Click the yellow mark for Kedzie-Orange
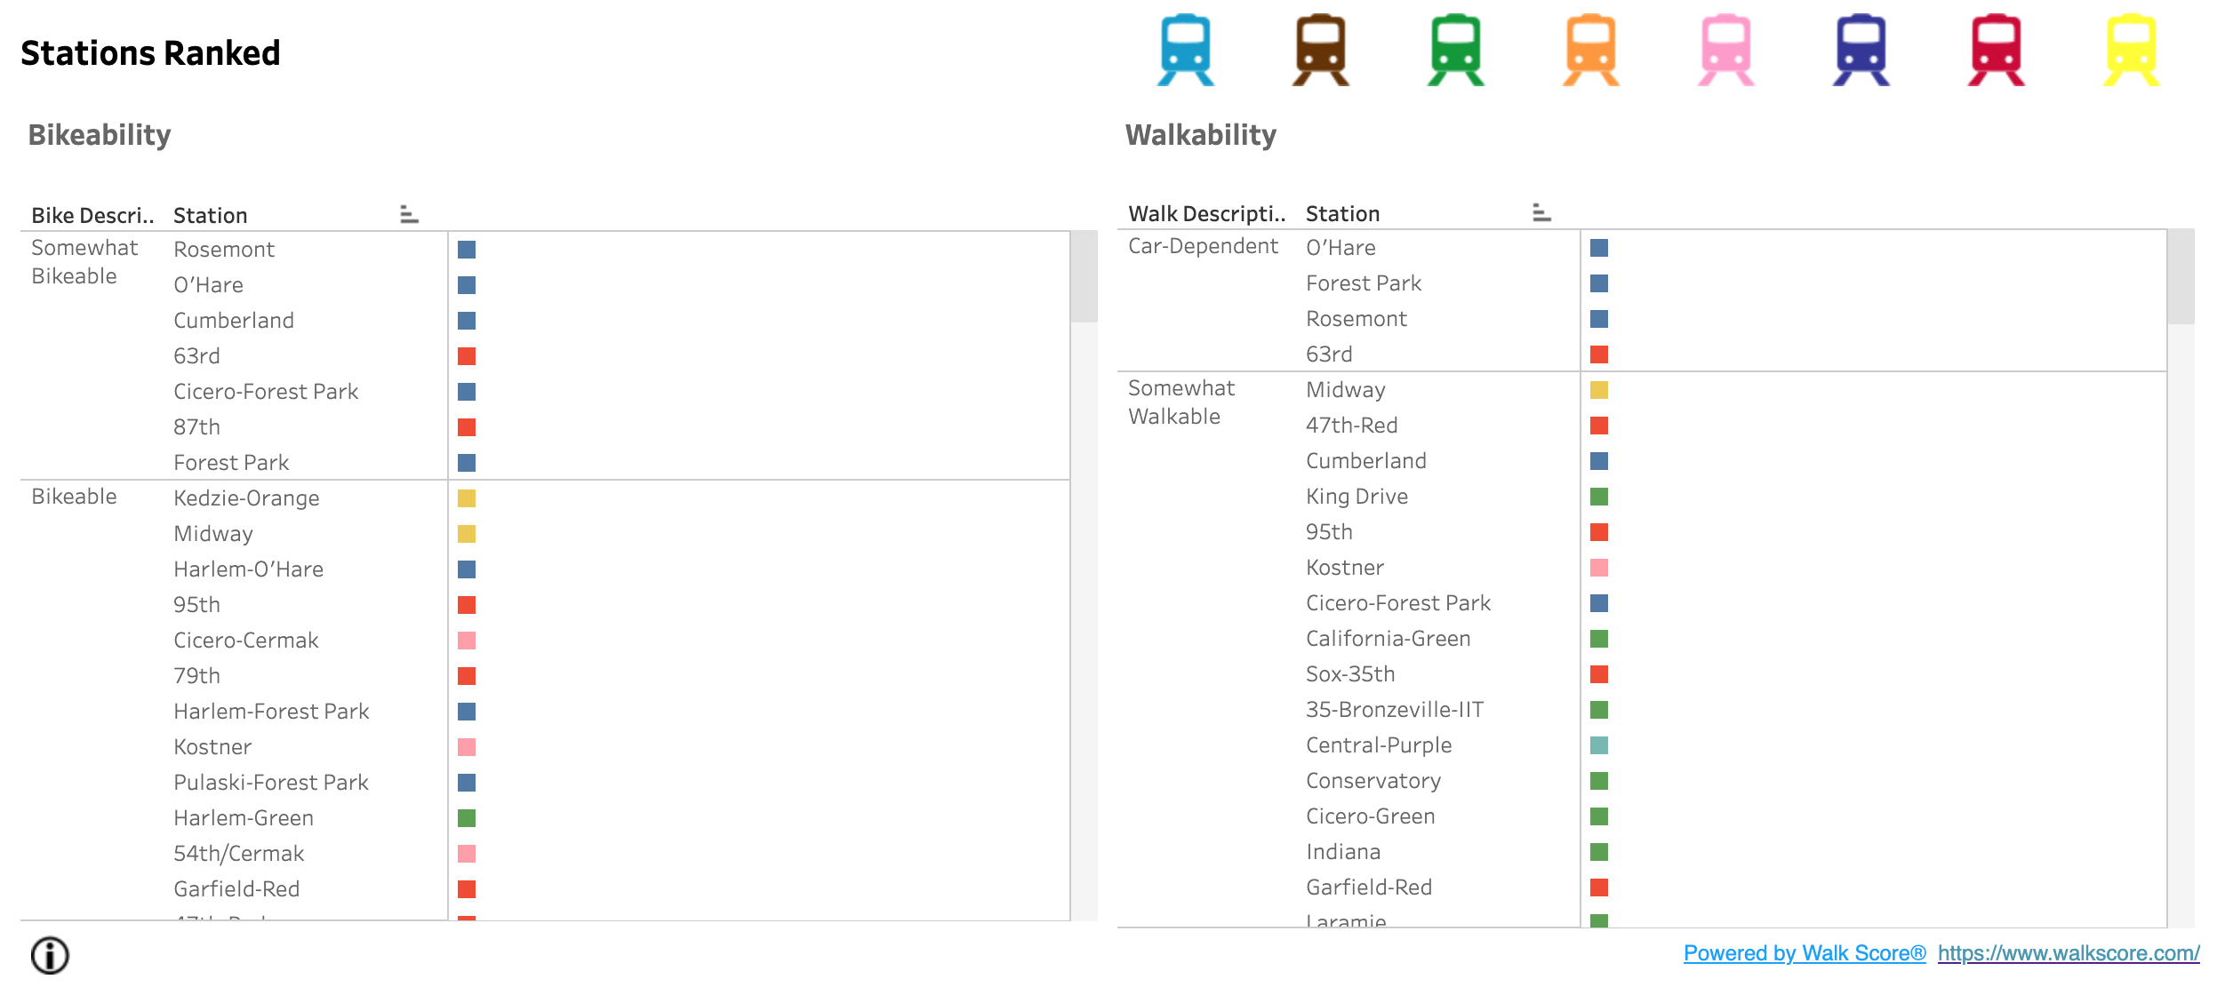This screenshot has height=987, width=2217. point(467,498)
